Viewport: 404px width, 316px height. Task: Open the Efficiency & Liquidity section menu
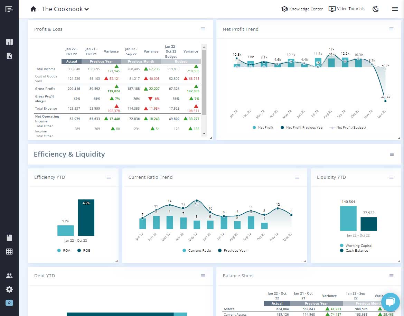click(x=391, y=155)
